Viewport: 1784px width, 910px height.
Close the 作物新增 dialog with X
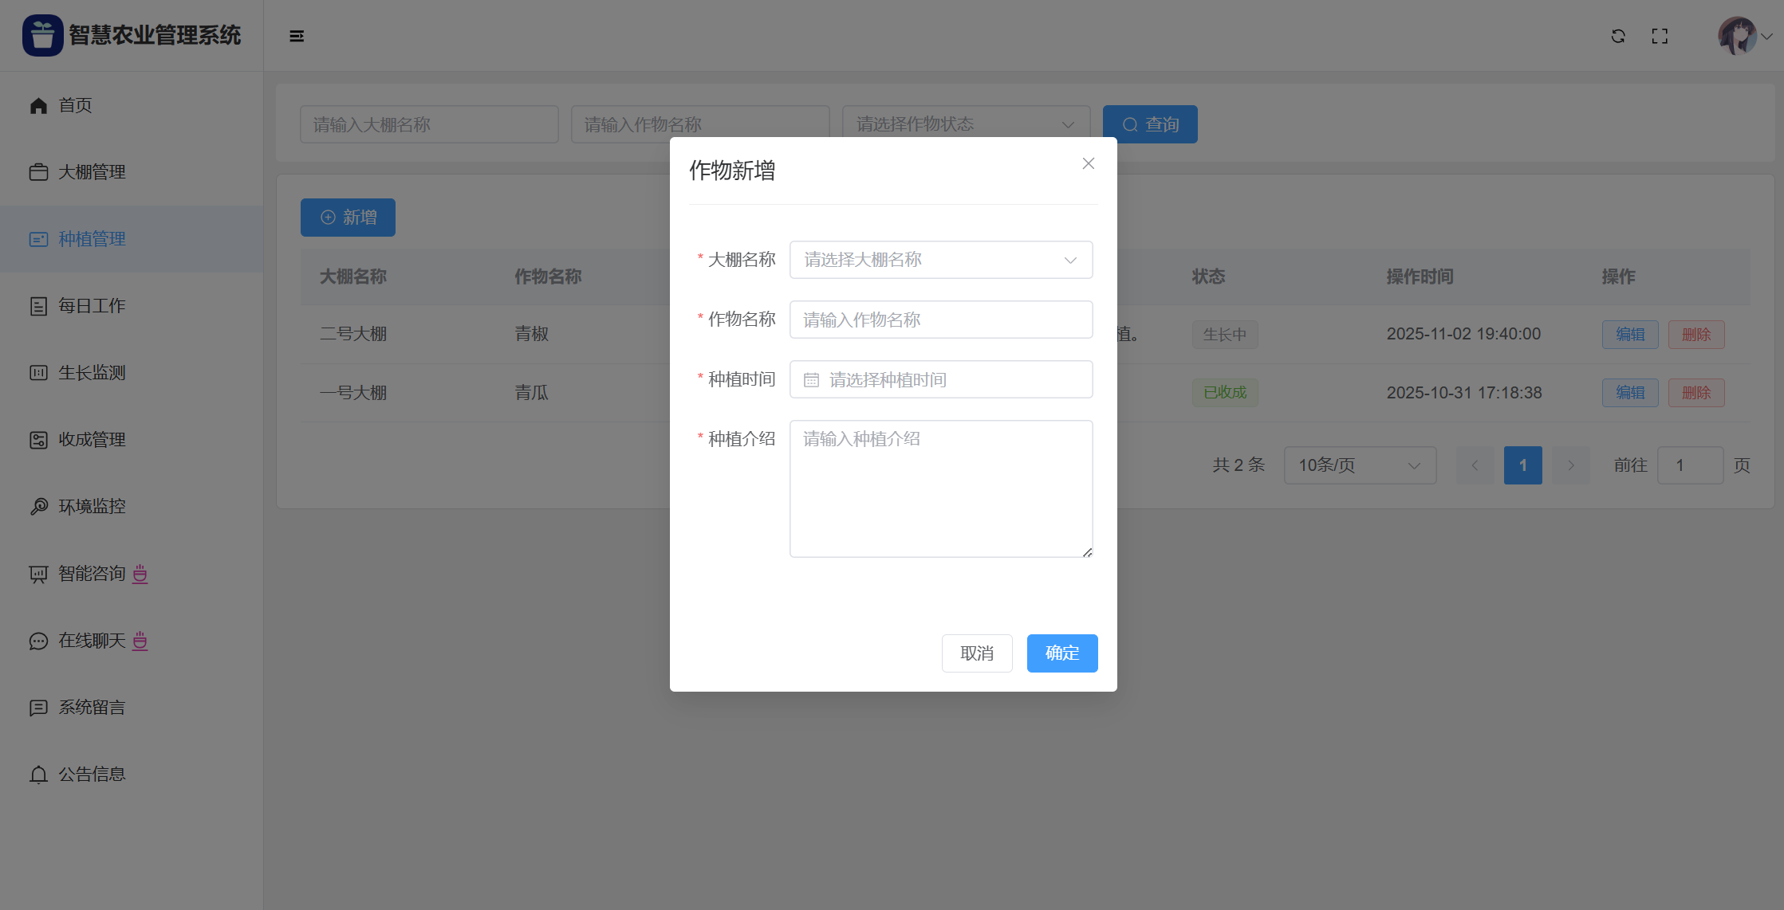[1088, 163]
